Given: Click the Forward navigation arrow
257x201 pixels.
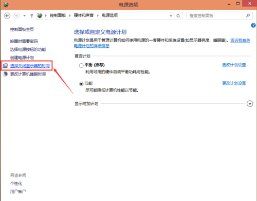Looking at the screenshot, I should 16,16.
